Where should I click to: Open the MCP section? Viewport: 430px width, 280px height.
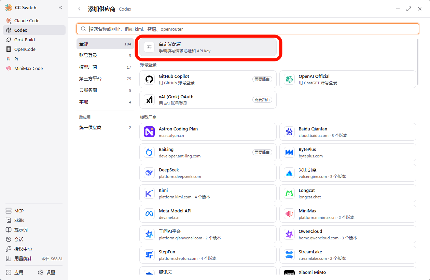(x=34, y=211)
